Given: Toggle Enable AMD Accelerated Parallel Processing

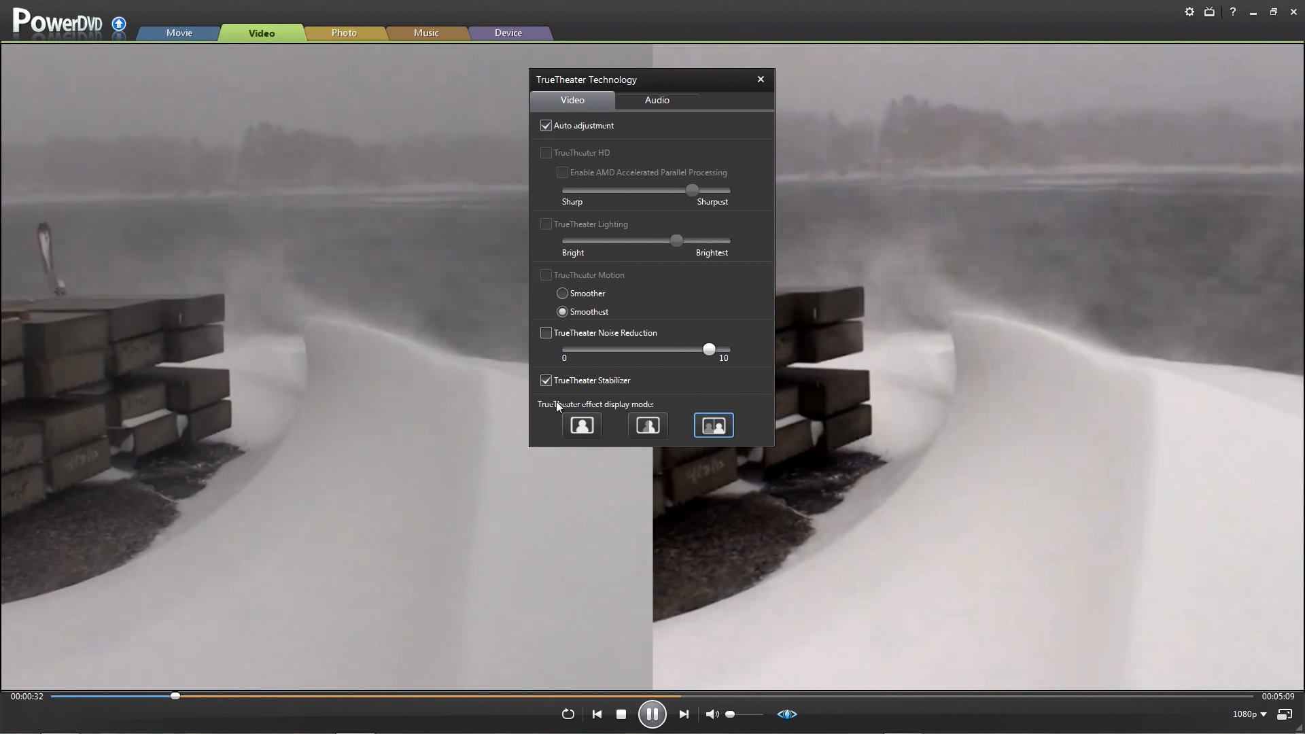Looking at the screenshot, I should click(x=562, y=173).
